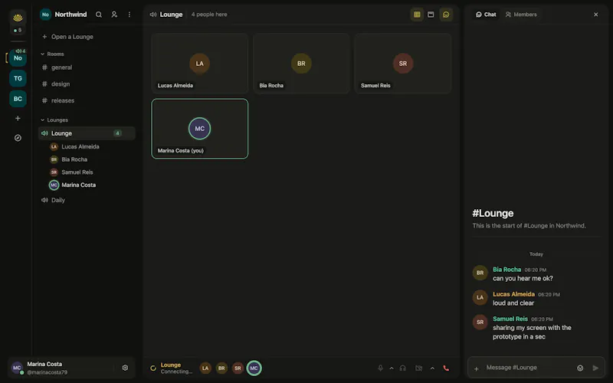Click Lucas Almeida's LA avatar in chat
This screenshot has height=383, width=613.
pos(480,298)
